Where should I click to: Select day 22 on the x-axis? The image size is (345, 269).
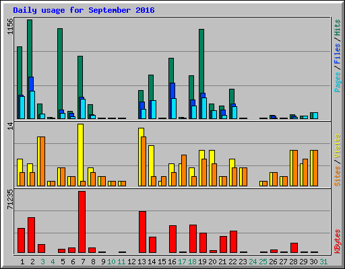pyautogui.click(x=232, y=262)
